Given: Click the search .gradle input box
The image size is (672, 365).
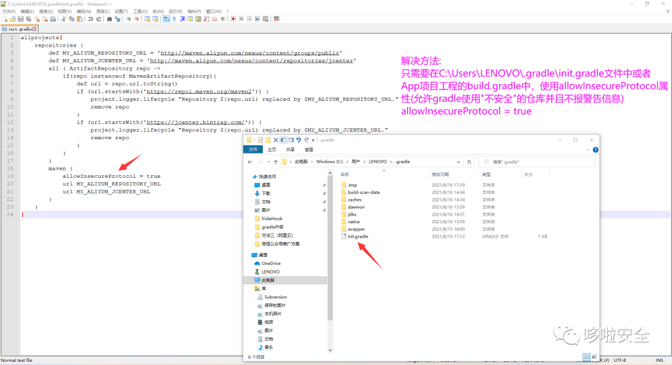Looking at the screenshot, I should click(536, 162).
